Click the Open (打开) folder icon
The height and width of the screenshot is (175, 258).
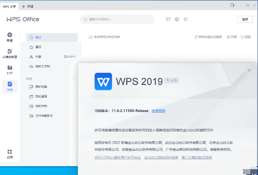[x=10, y=68]
